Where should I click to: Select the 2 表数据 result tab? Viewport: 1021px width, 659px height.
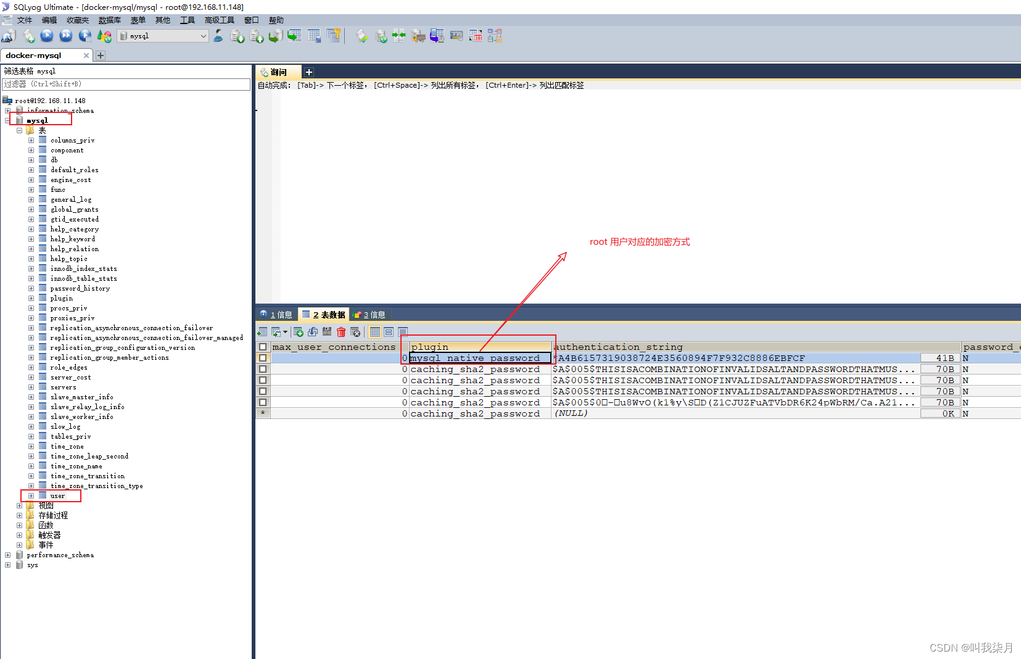click(x=324, y=315)
